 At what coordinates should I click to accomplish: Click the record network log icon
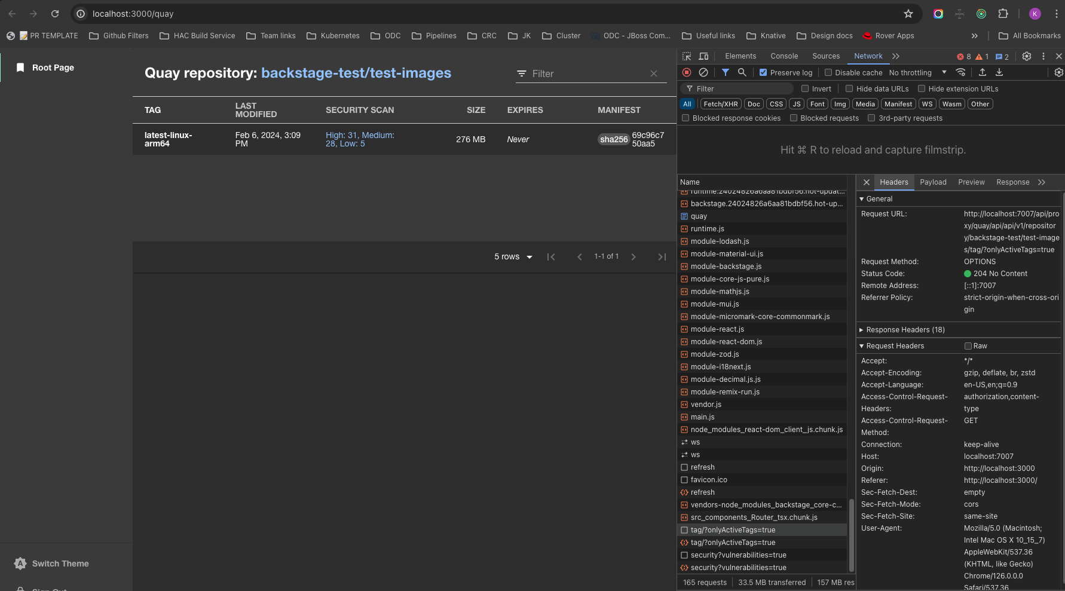tap(687, 72)
